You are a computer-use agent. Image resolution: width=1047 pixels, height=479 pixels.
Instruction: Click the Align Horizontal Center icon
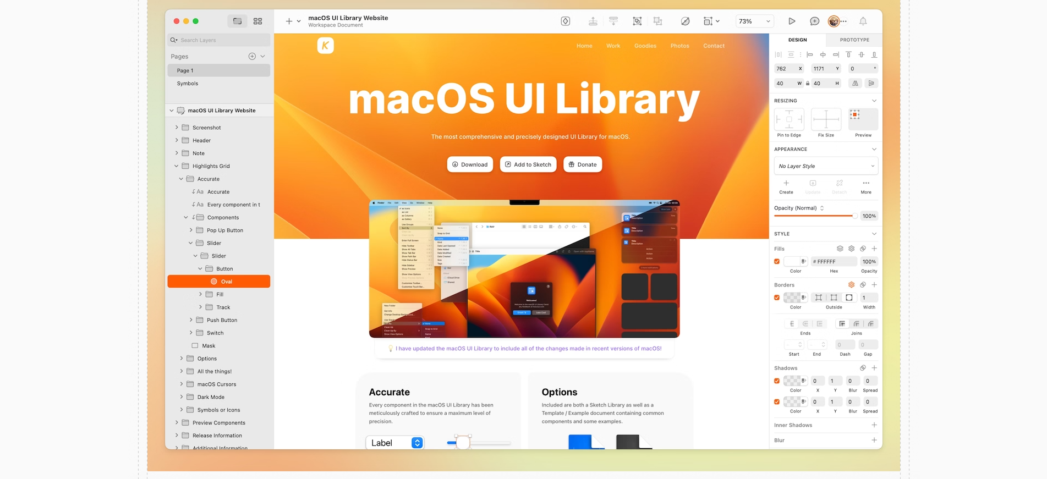pyautogui.click(x=823, y=54)
